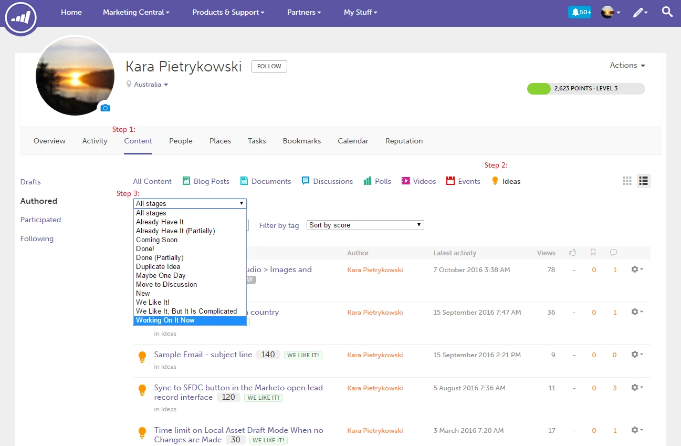Open the Tasks tab
The image size is (681, 446).
pyautogui.click(x=257, y=141)
